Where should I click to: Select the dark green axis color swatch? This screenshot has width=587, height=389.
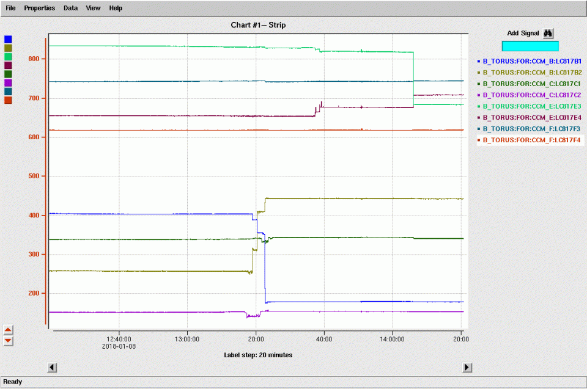click(8, 74)
